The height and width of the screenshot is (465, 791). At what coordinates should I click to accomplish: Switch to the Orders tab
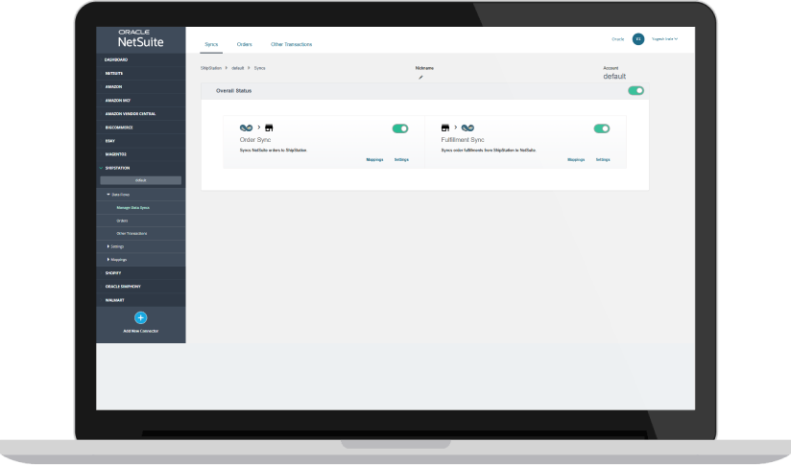[244, 44]
